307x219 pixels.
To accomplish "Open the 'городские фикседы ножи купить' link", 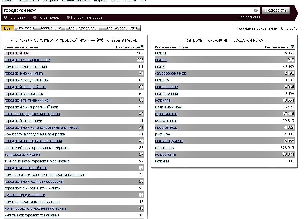I will [32, 188].
